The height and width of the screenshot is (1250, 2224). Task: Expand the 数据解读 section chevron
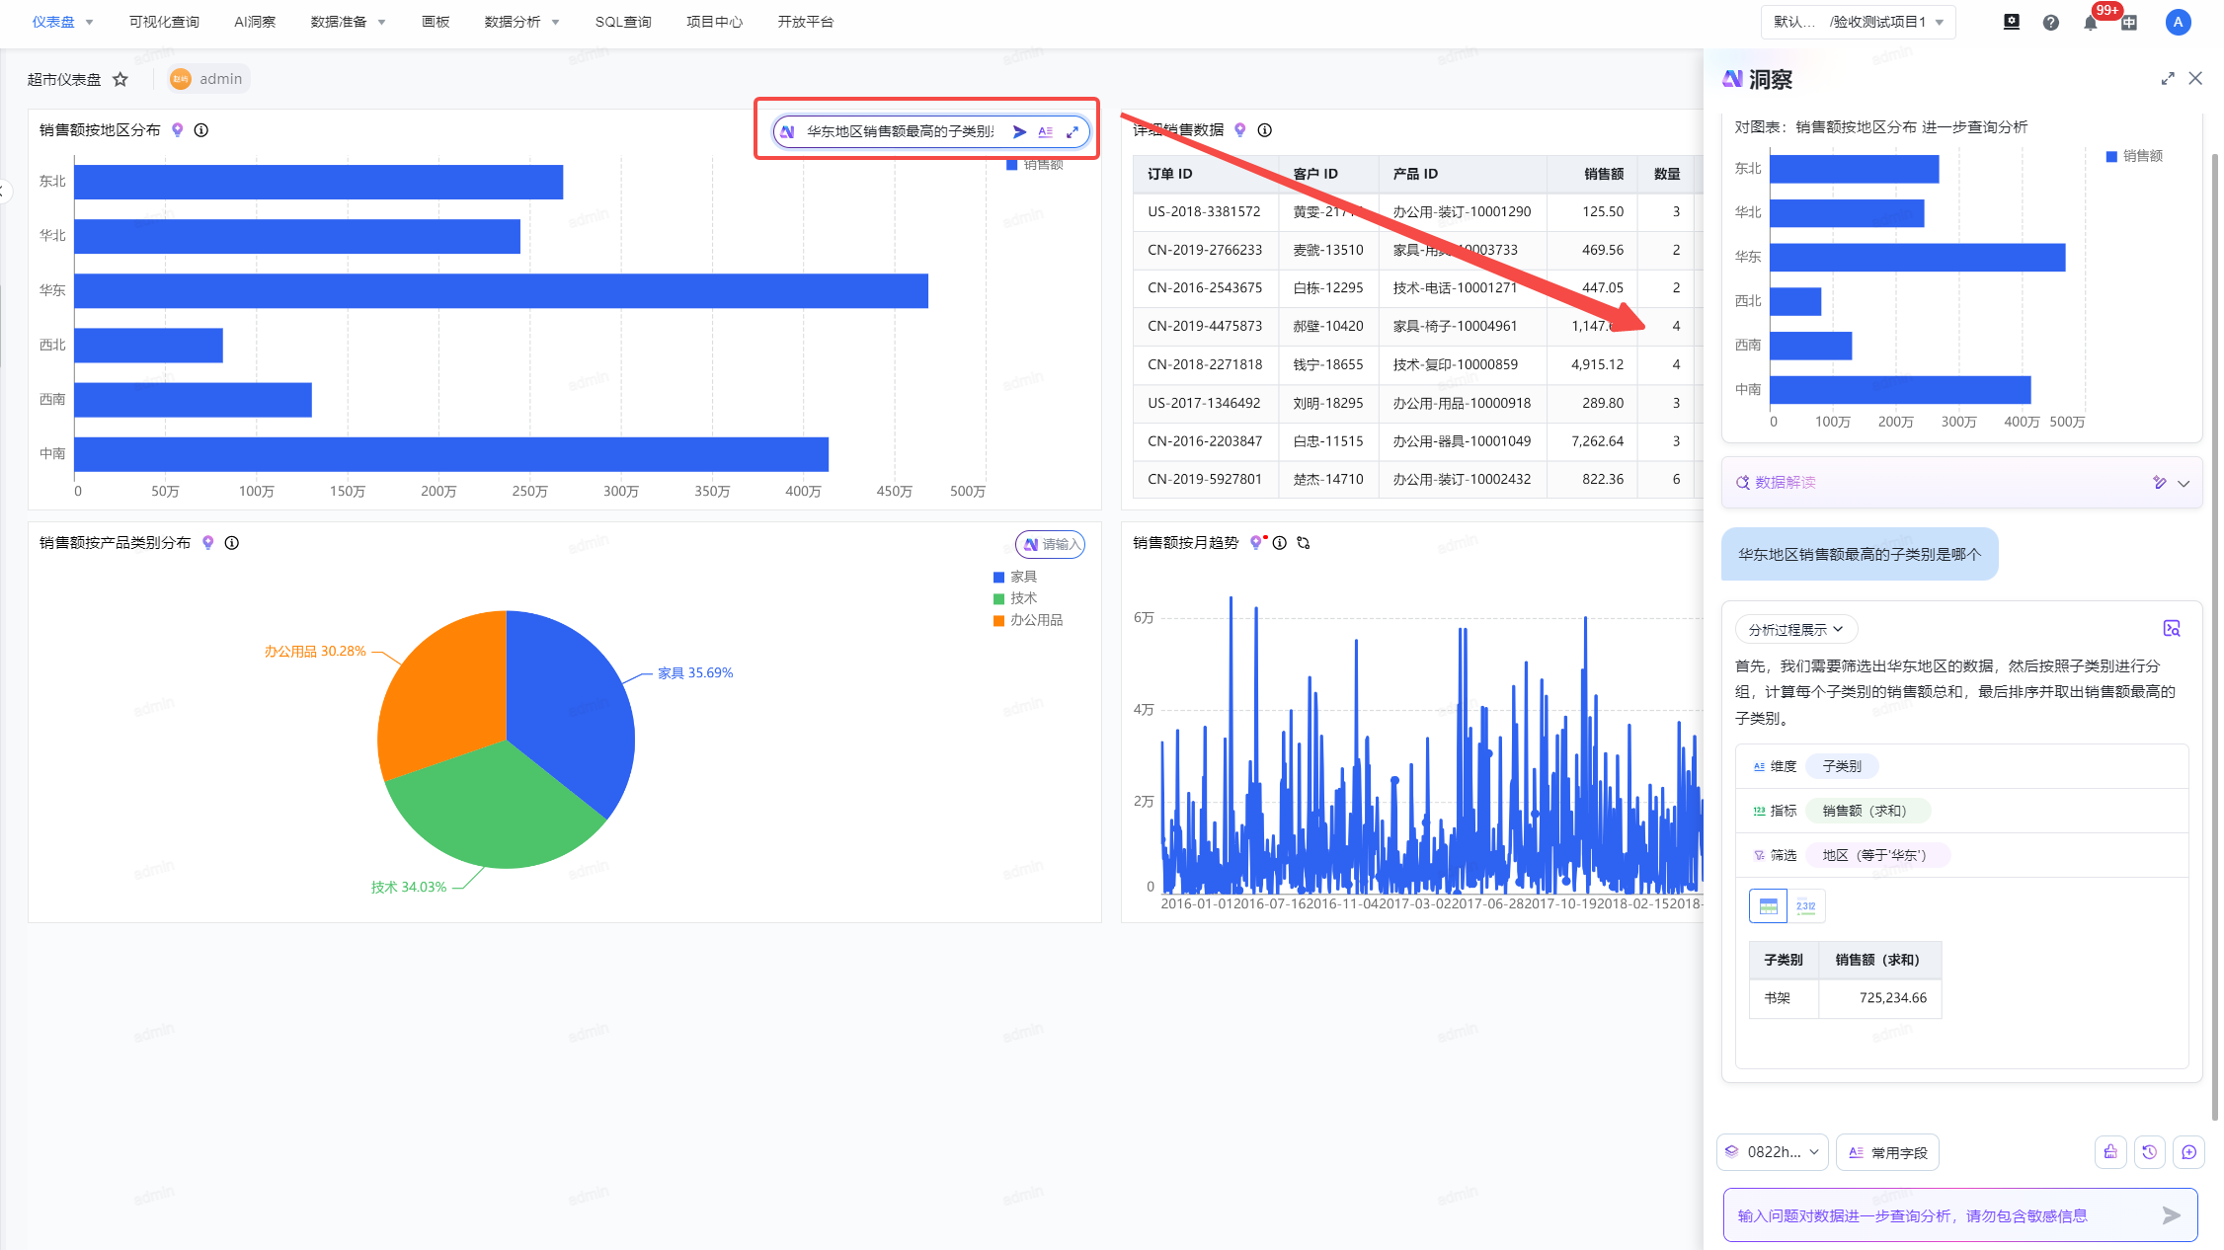(x=2184, y=483)
